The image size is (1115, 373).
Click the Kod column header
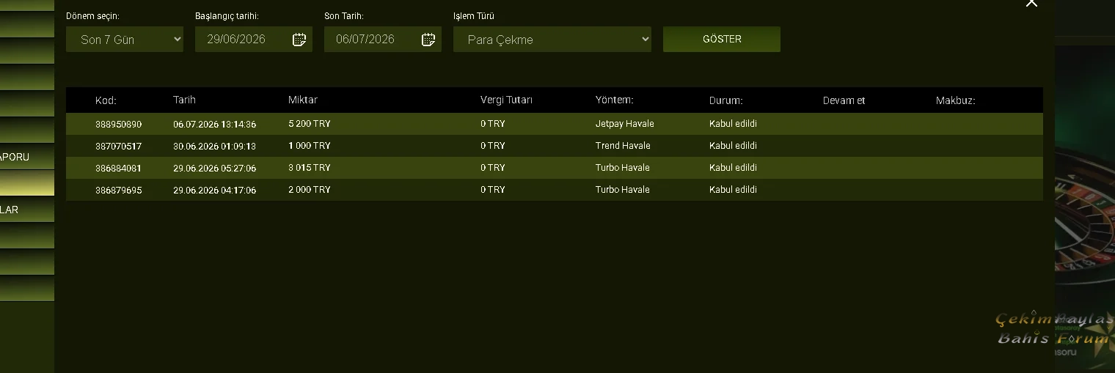106,100
